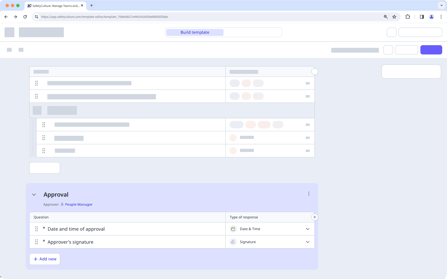Click the browser profile avatar icon
This screenshot has height=279, width=447.
pyautogui.click(x=431, y=16)
